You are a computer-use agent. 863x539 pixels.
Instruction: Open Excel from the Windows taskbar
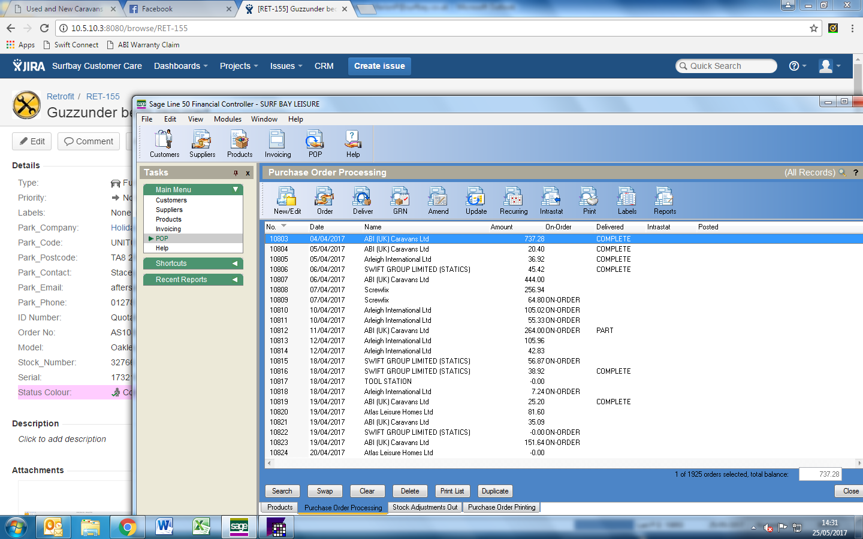point(201,527)
